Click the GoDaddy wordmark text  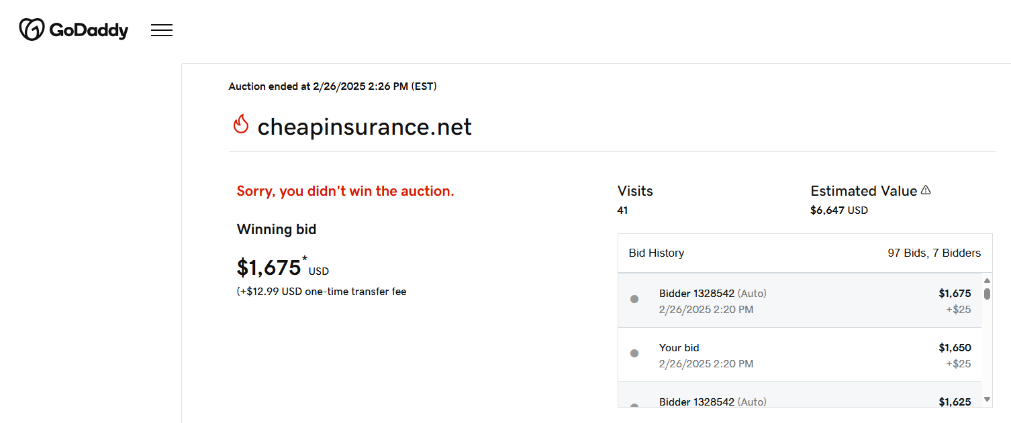pyautogui.click(x=89, y=30)
